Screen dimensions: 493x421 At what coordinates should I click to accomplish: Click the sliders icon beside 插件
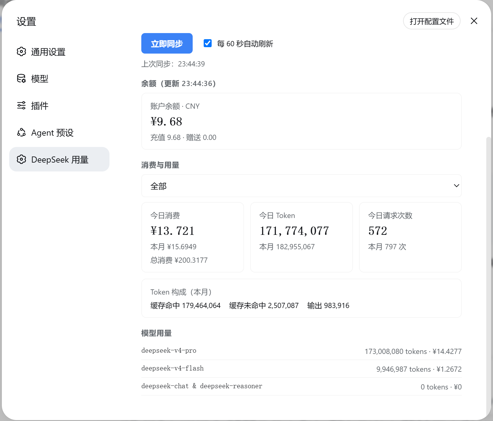pyautogui.click(x=21, y=105)
